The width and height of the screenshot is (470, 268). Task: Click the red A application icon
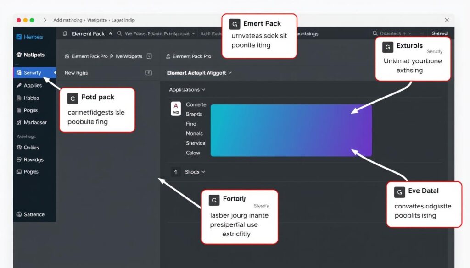click(176, 109)
